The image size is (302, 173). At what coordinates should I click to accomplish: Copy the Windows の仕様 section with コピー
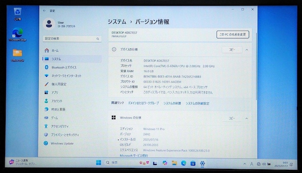(232, 118)
